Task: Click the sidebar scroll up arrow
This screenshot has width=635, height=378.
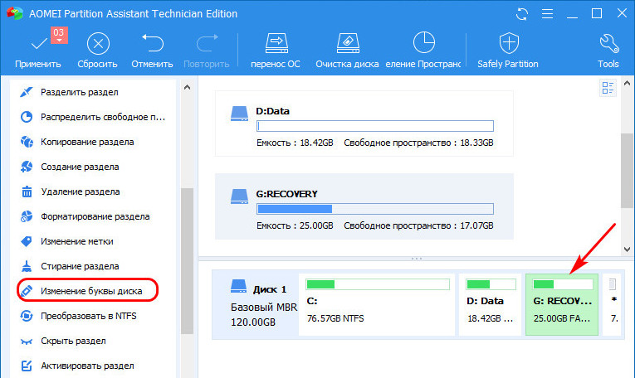Action: point(187,87)
